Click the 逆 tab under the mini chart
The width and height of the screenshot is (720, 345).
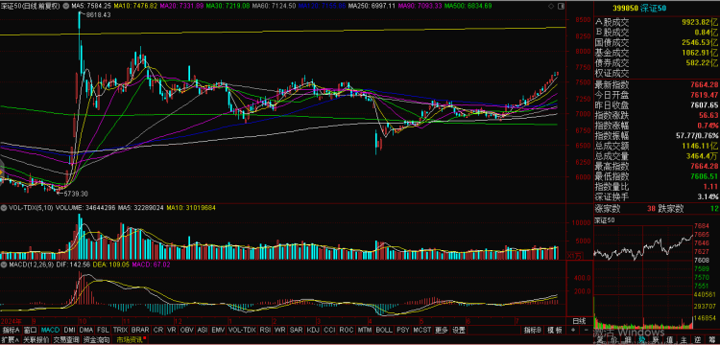(x=698, y=340)
